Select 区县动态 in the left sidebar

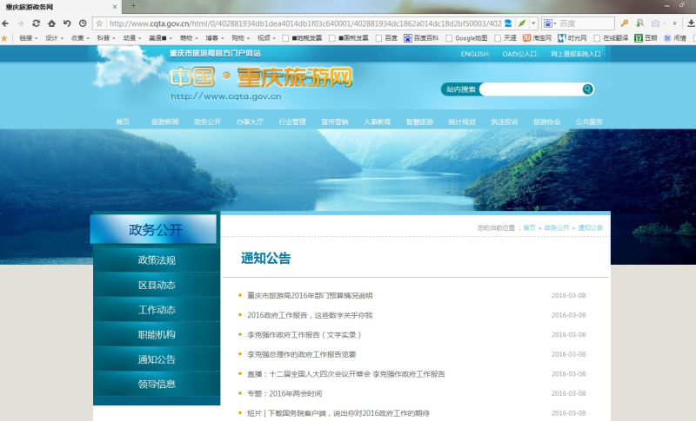pyautogui.click(x=157, y=285)
